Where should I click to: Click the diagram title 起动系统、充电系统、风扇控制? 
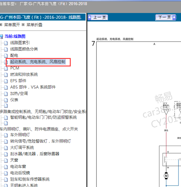(115, 39)
